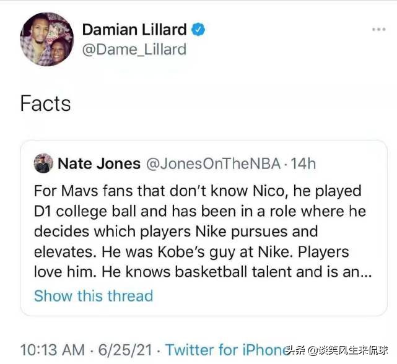Open Damian Lillard's profile picture
This screenshot has height=364, width=397.
(x=47, y=39)
